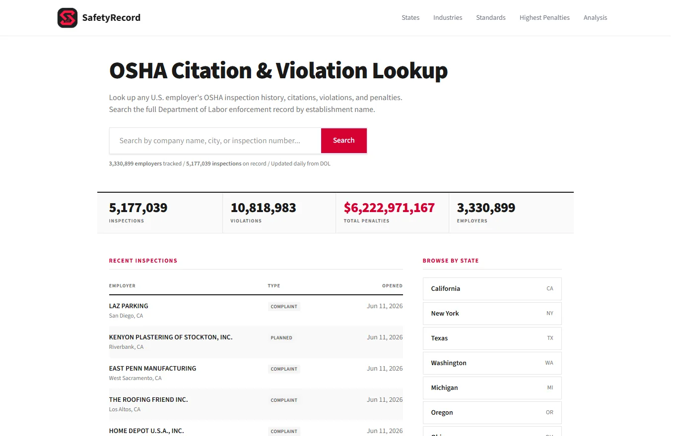This screenshot has width=678, height=436.
Task: Click the employers tracked summary line
Action: [x=219, y=163]
